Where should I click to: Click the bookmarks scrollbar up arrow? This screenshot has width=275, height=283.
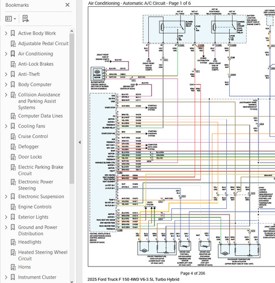(72, 31)
